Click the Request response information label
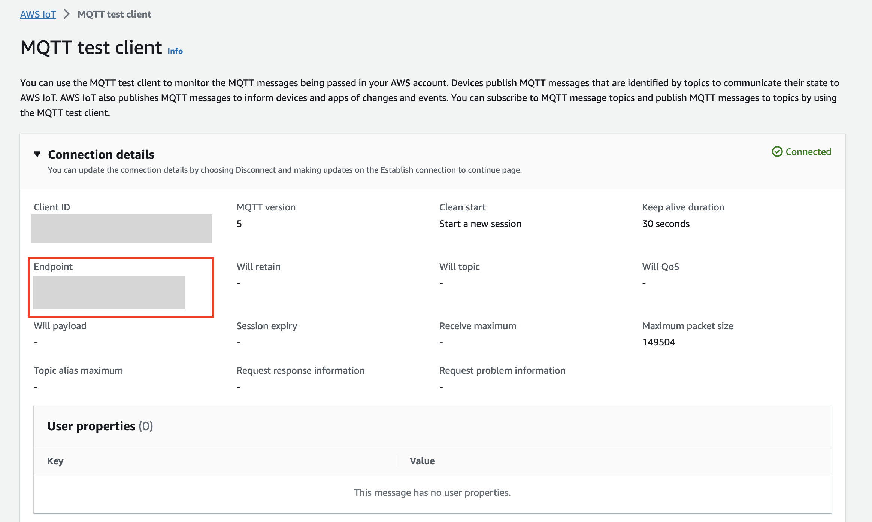The width and height of the screenshot is (872, 522). pos(300,370)
